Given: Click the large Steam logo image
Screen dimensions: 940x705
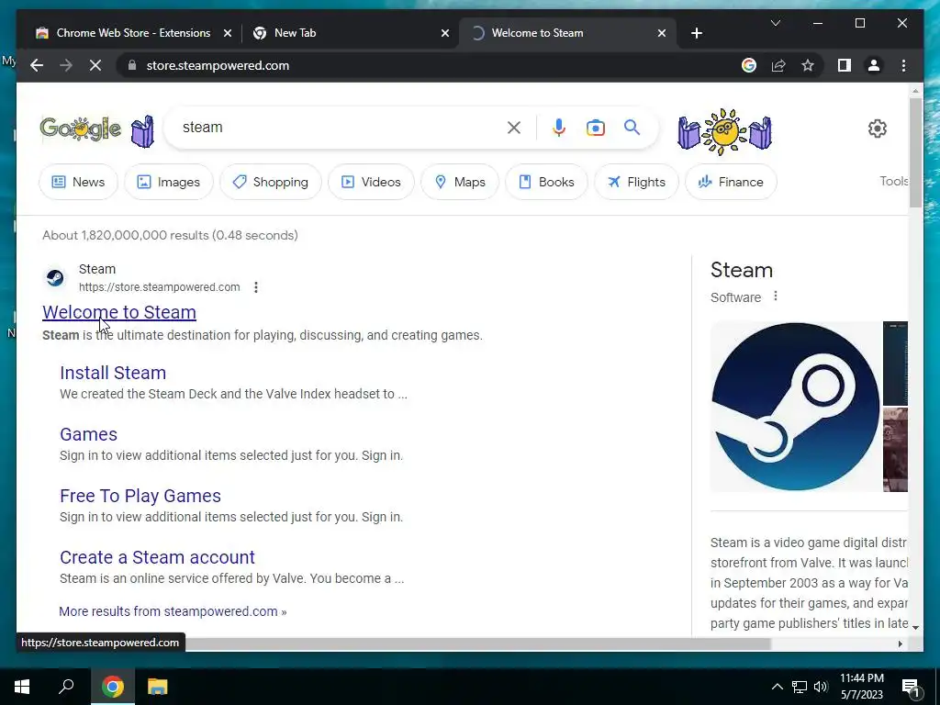Looking at the screenshot, I should 796,407.
